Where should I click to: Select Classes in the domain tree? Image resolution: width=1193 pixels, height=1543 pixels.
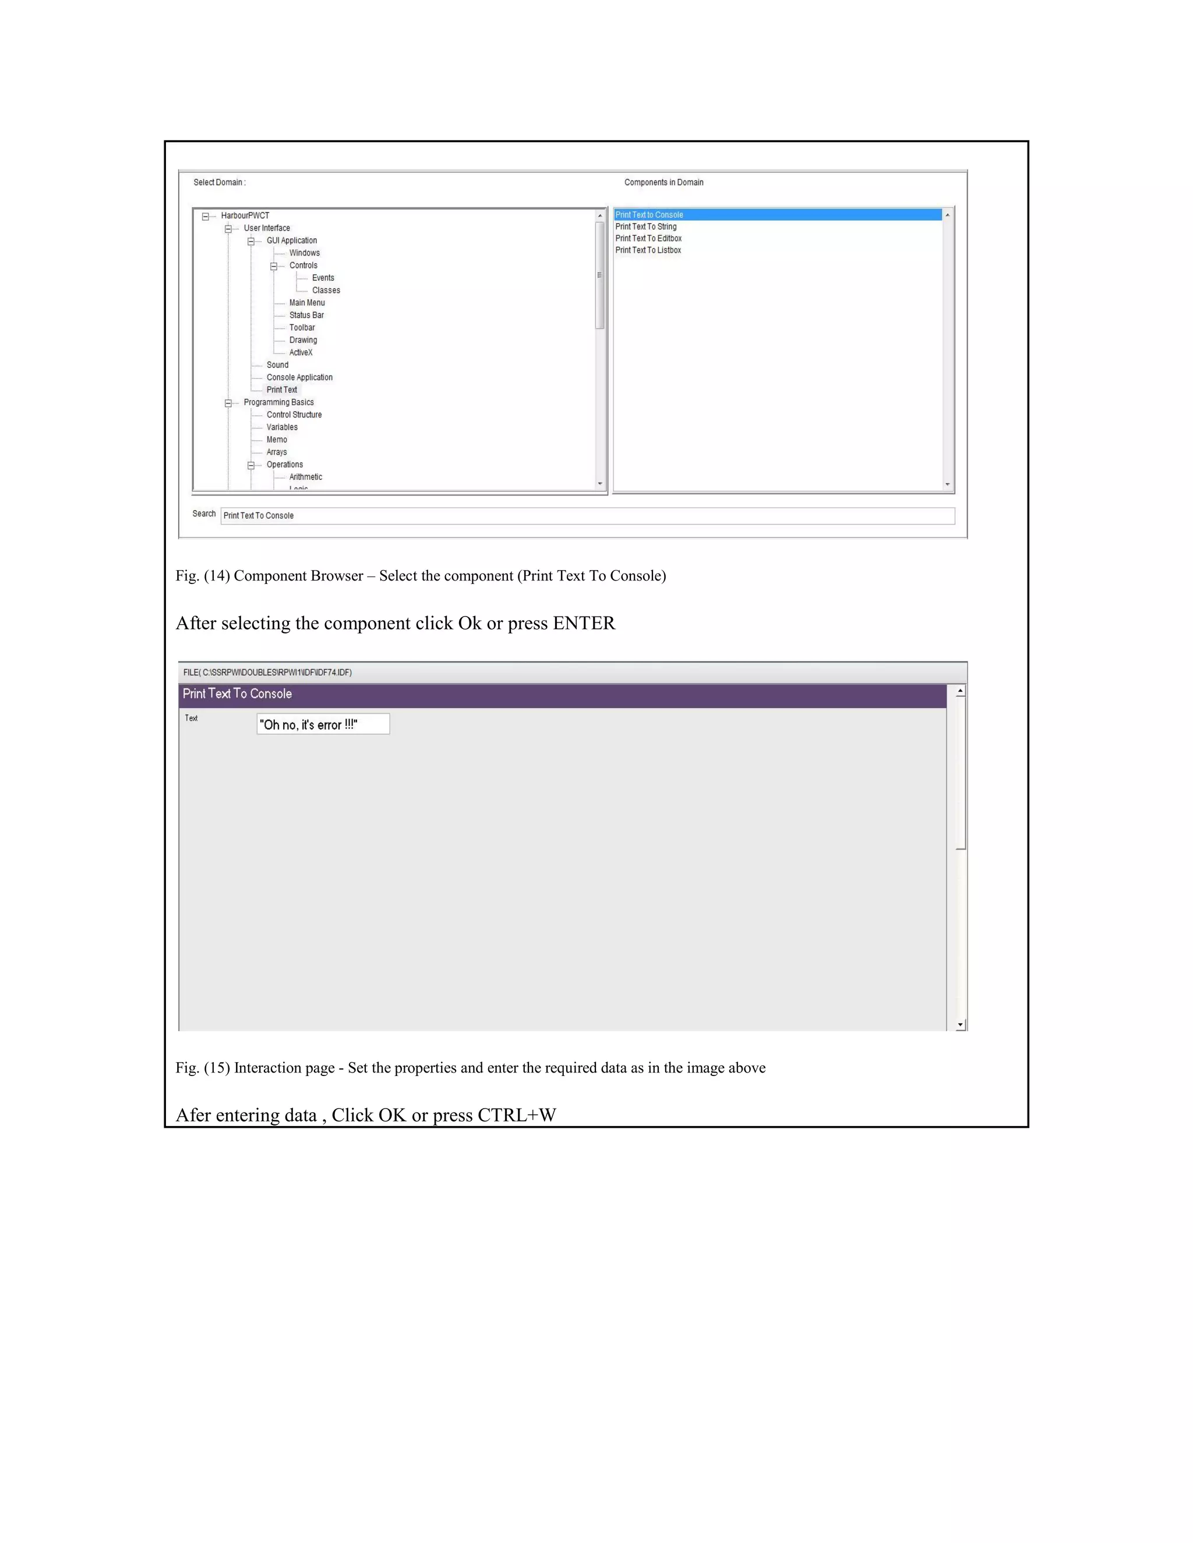coord(326,291)
